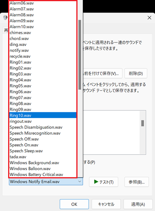Choose Windows Battery Critical.wav
Screen dimensions: 155x211
[x=43, y=174]
